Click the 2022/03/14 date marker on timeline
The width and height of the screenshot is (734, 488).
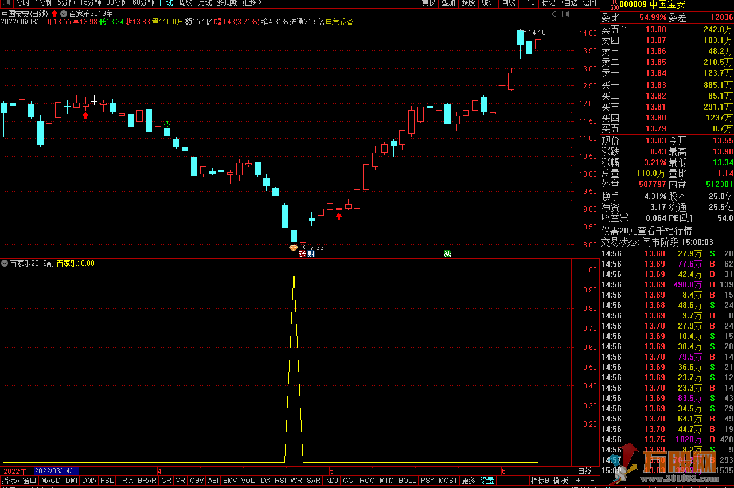[57, 471]
